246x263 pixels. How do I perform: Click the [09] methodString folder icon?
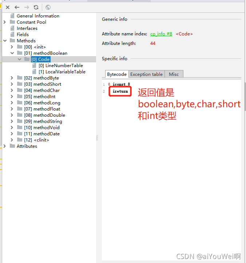[x=20, y=121]
